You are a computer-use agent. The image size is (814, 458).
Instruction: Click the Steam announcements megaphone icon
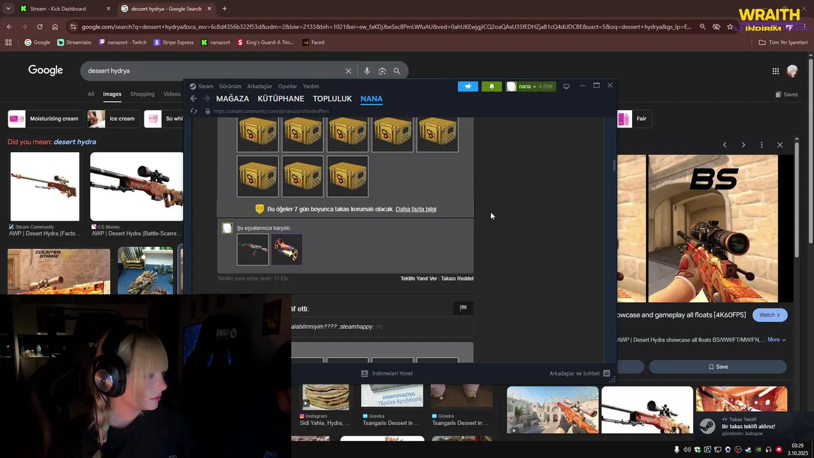point(468,87)
